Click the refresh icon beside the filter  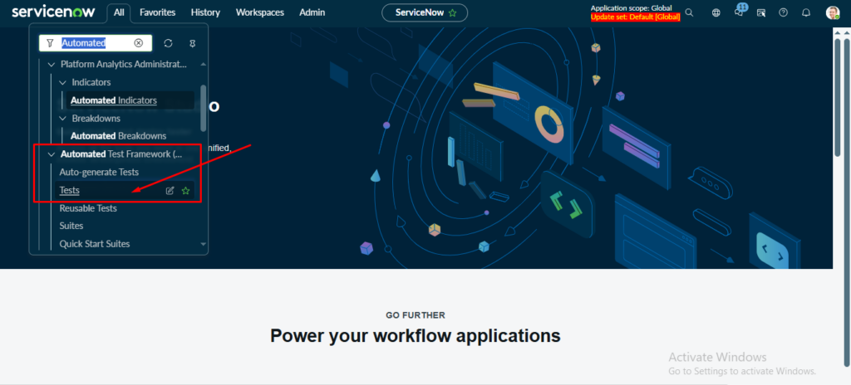coord(169,43)
